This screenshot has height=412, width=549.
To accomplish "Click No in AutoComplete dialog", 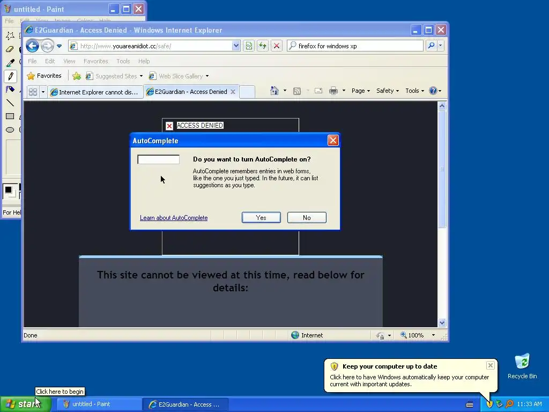I will [307, 218].
